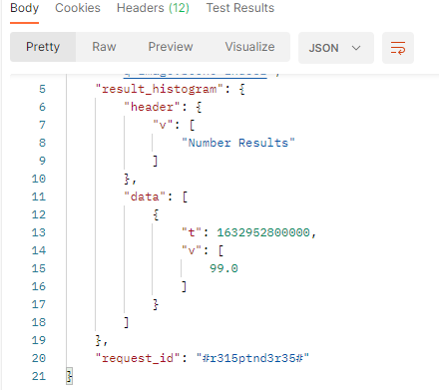
Task: Click the closing brace on line 21
Action: pyautogui.click(x=70, y=376)
